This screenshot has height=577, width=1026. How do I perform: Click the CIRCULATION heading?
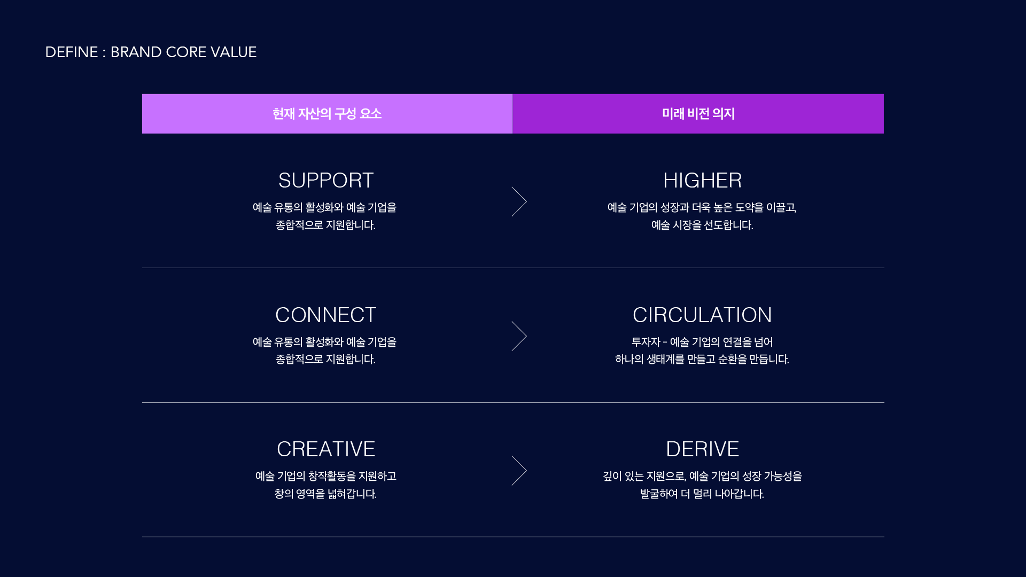point(702,315)
